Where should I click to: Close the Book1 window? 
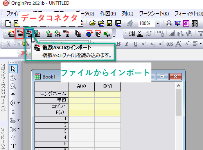point(175,76)
